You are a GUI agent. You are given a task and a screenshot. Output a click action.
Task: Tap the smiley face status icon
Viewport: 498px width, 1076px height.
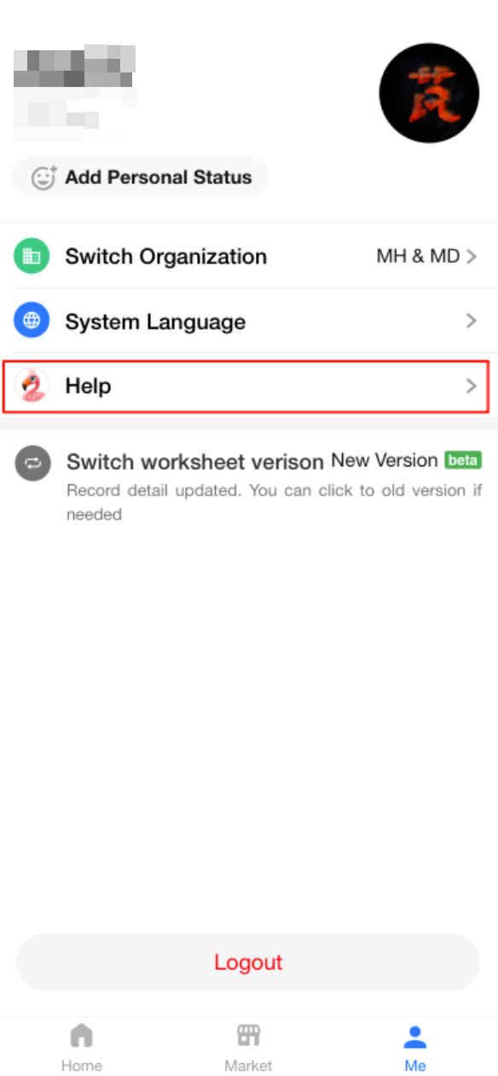tap(43, 177)
